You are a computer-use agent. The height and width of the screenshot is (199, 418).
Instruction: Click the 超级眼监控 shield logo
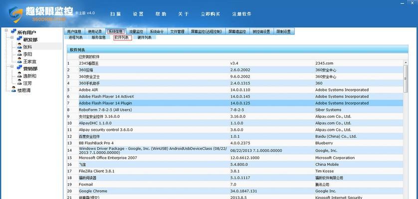16,14
